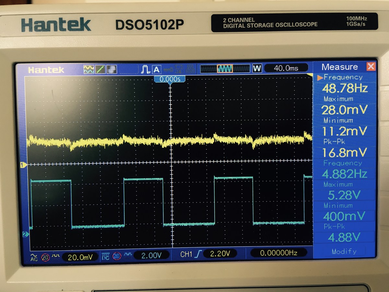389x292 pixels.
Task: Click the CH2 Pk-Pk measurement label
Action: 334,226
